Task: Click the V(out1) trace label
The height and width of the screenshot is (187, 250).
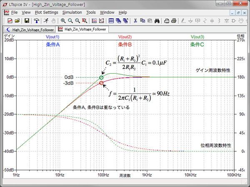Action: coord(52,37)
